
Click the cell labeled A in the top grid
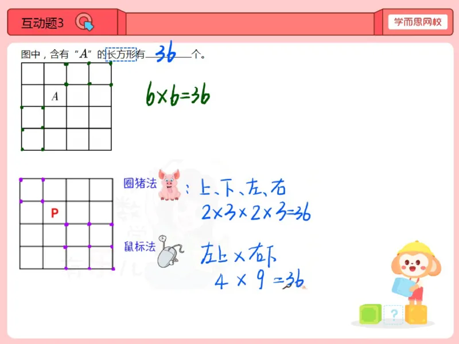(x=55, y=96)
